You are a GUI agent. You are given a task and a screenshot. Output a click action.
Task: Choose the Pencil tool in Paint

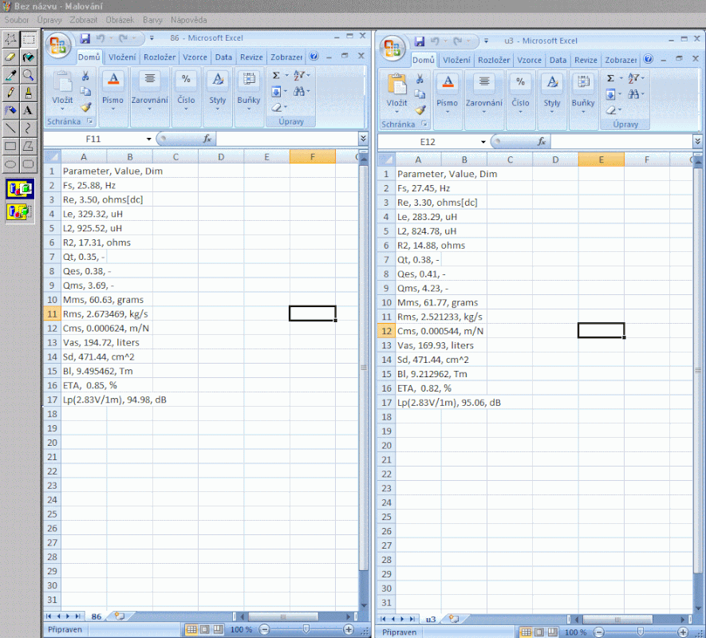tap(10, 93)
